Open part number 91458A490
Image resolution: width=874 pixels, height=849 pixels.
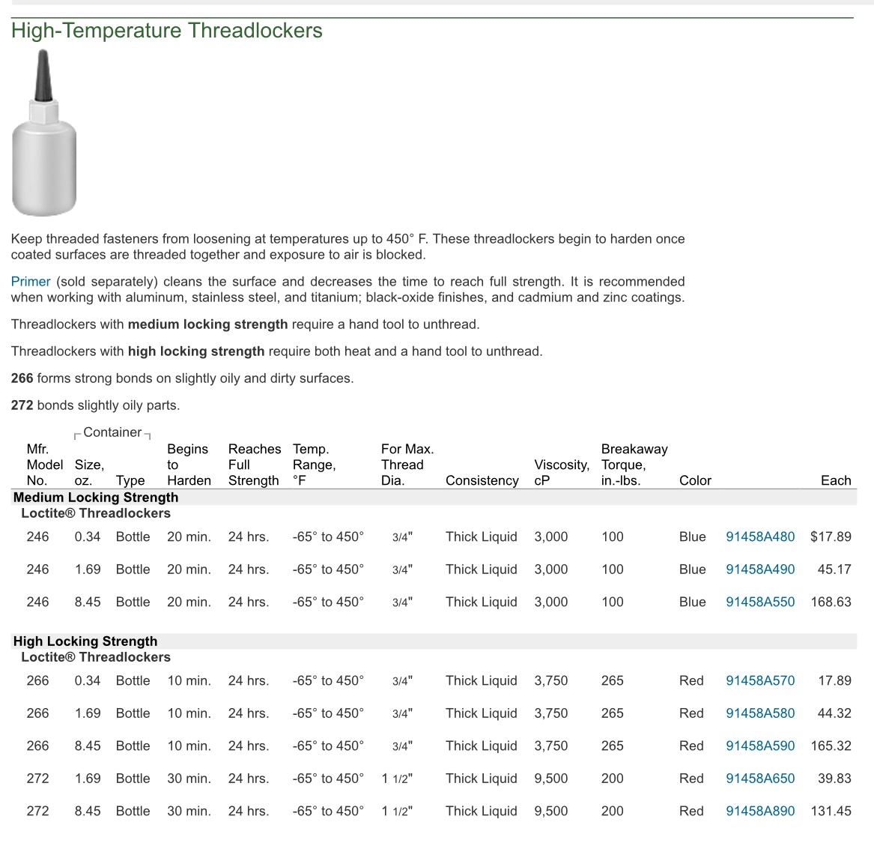point(759,569)
